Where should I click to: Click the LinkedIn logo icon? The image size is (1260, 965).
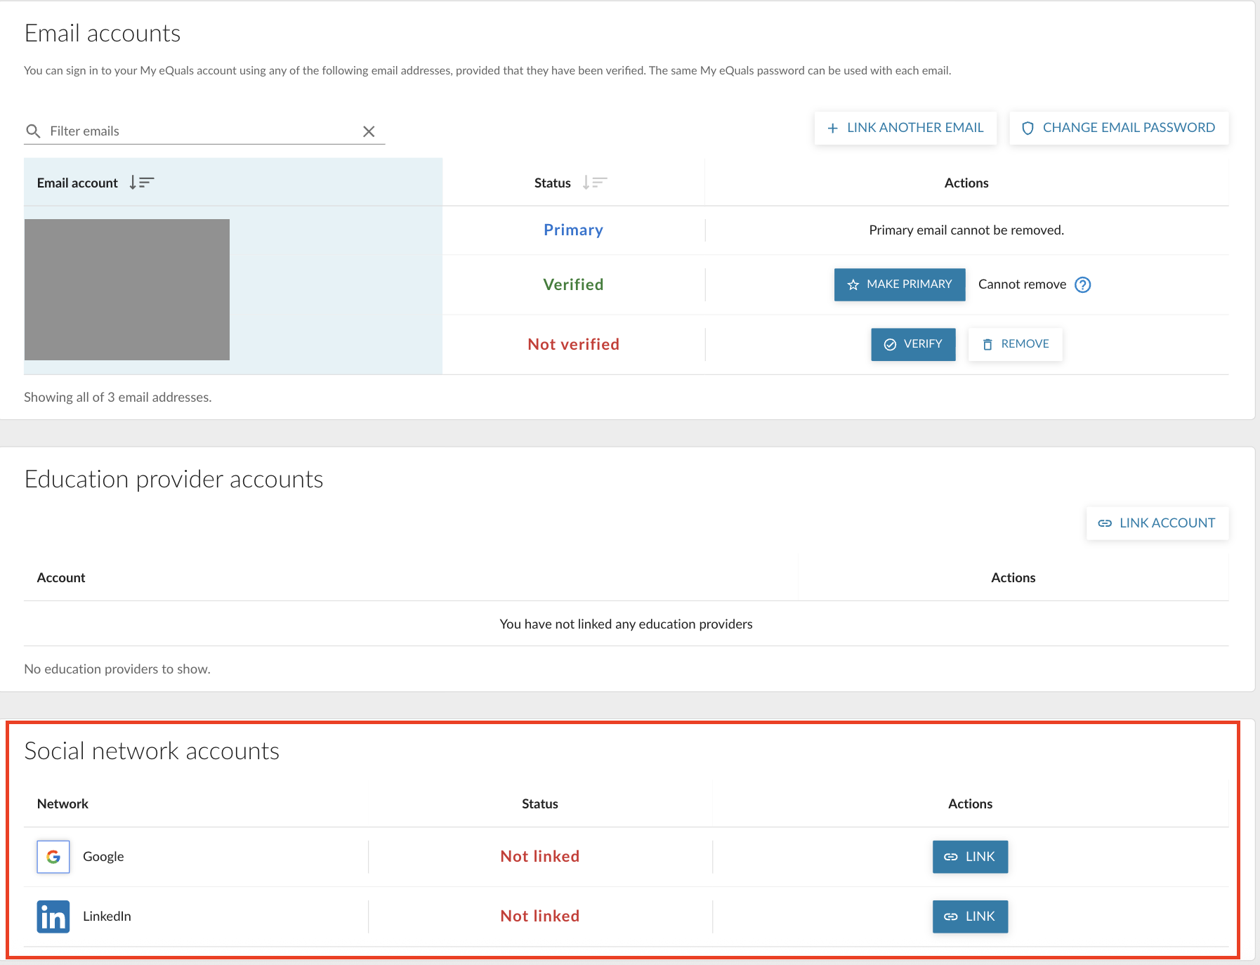coord(53,917)
